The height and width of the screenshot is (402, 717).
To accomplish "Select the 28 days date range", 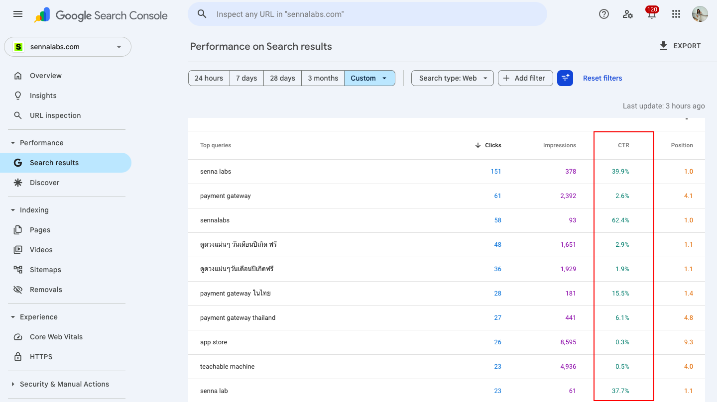I will (x=282, y=78).
